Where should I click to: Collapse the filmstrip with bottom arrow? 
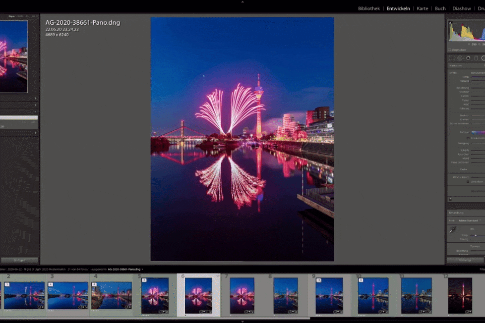[x=242, y=322]
